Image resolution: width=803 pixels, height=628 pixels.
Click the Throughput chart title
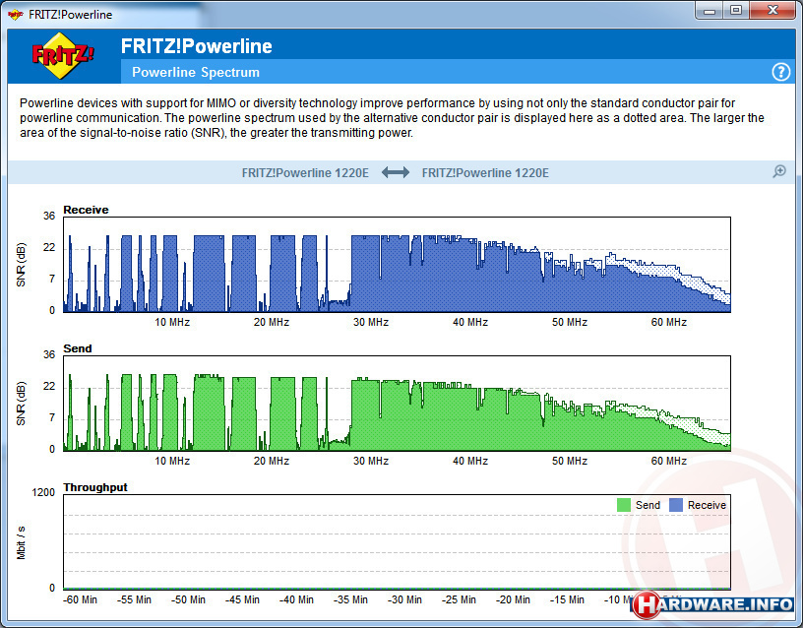[95, 487]
